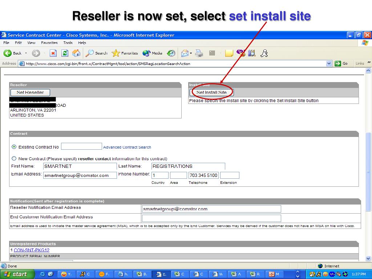Click the End Customer Notification Email Address field

[211, 218]
